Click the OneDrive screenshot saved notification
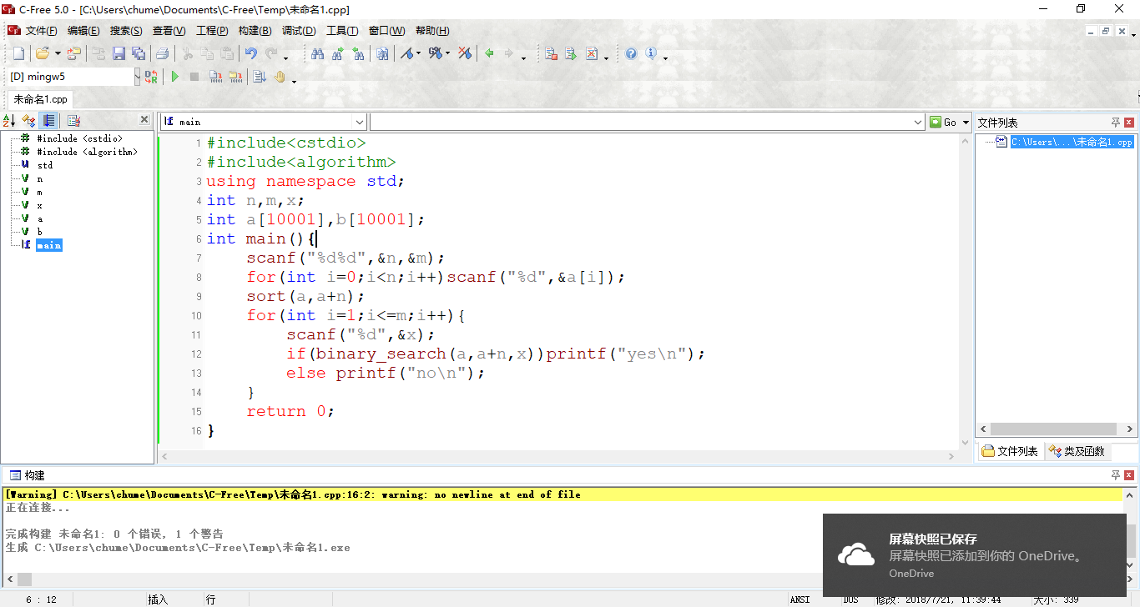The width and height of the screenshot is (1140, 607). click(974, 555)
